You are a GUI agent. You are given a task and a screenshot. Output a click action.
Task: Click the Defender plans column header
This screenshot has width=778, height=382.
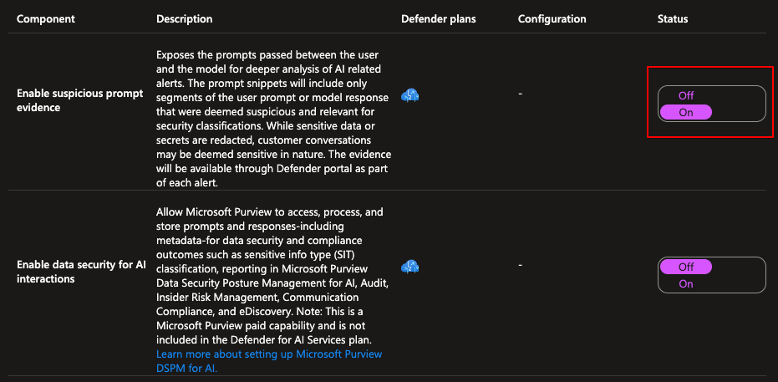(x=438, y=19)
